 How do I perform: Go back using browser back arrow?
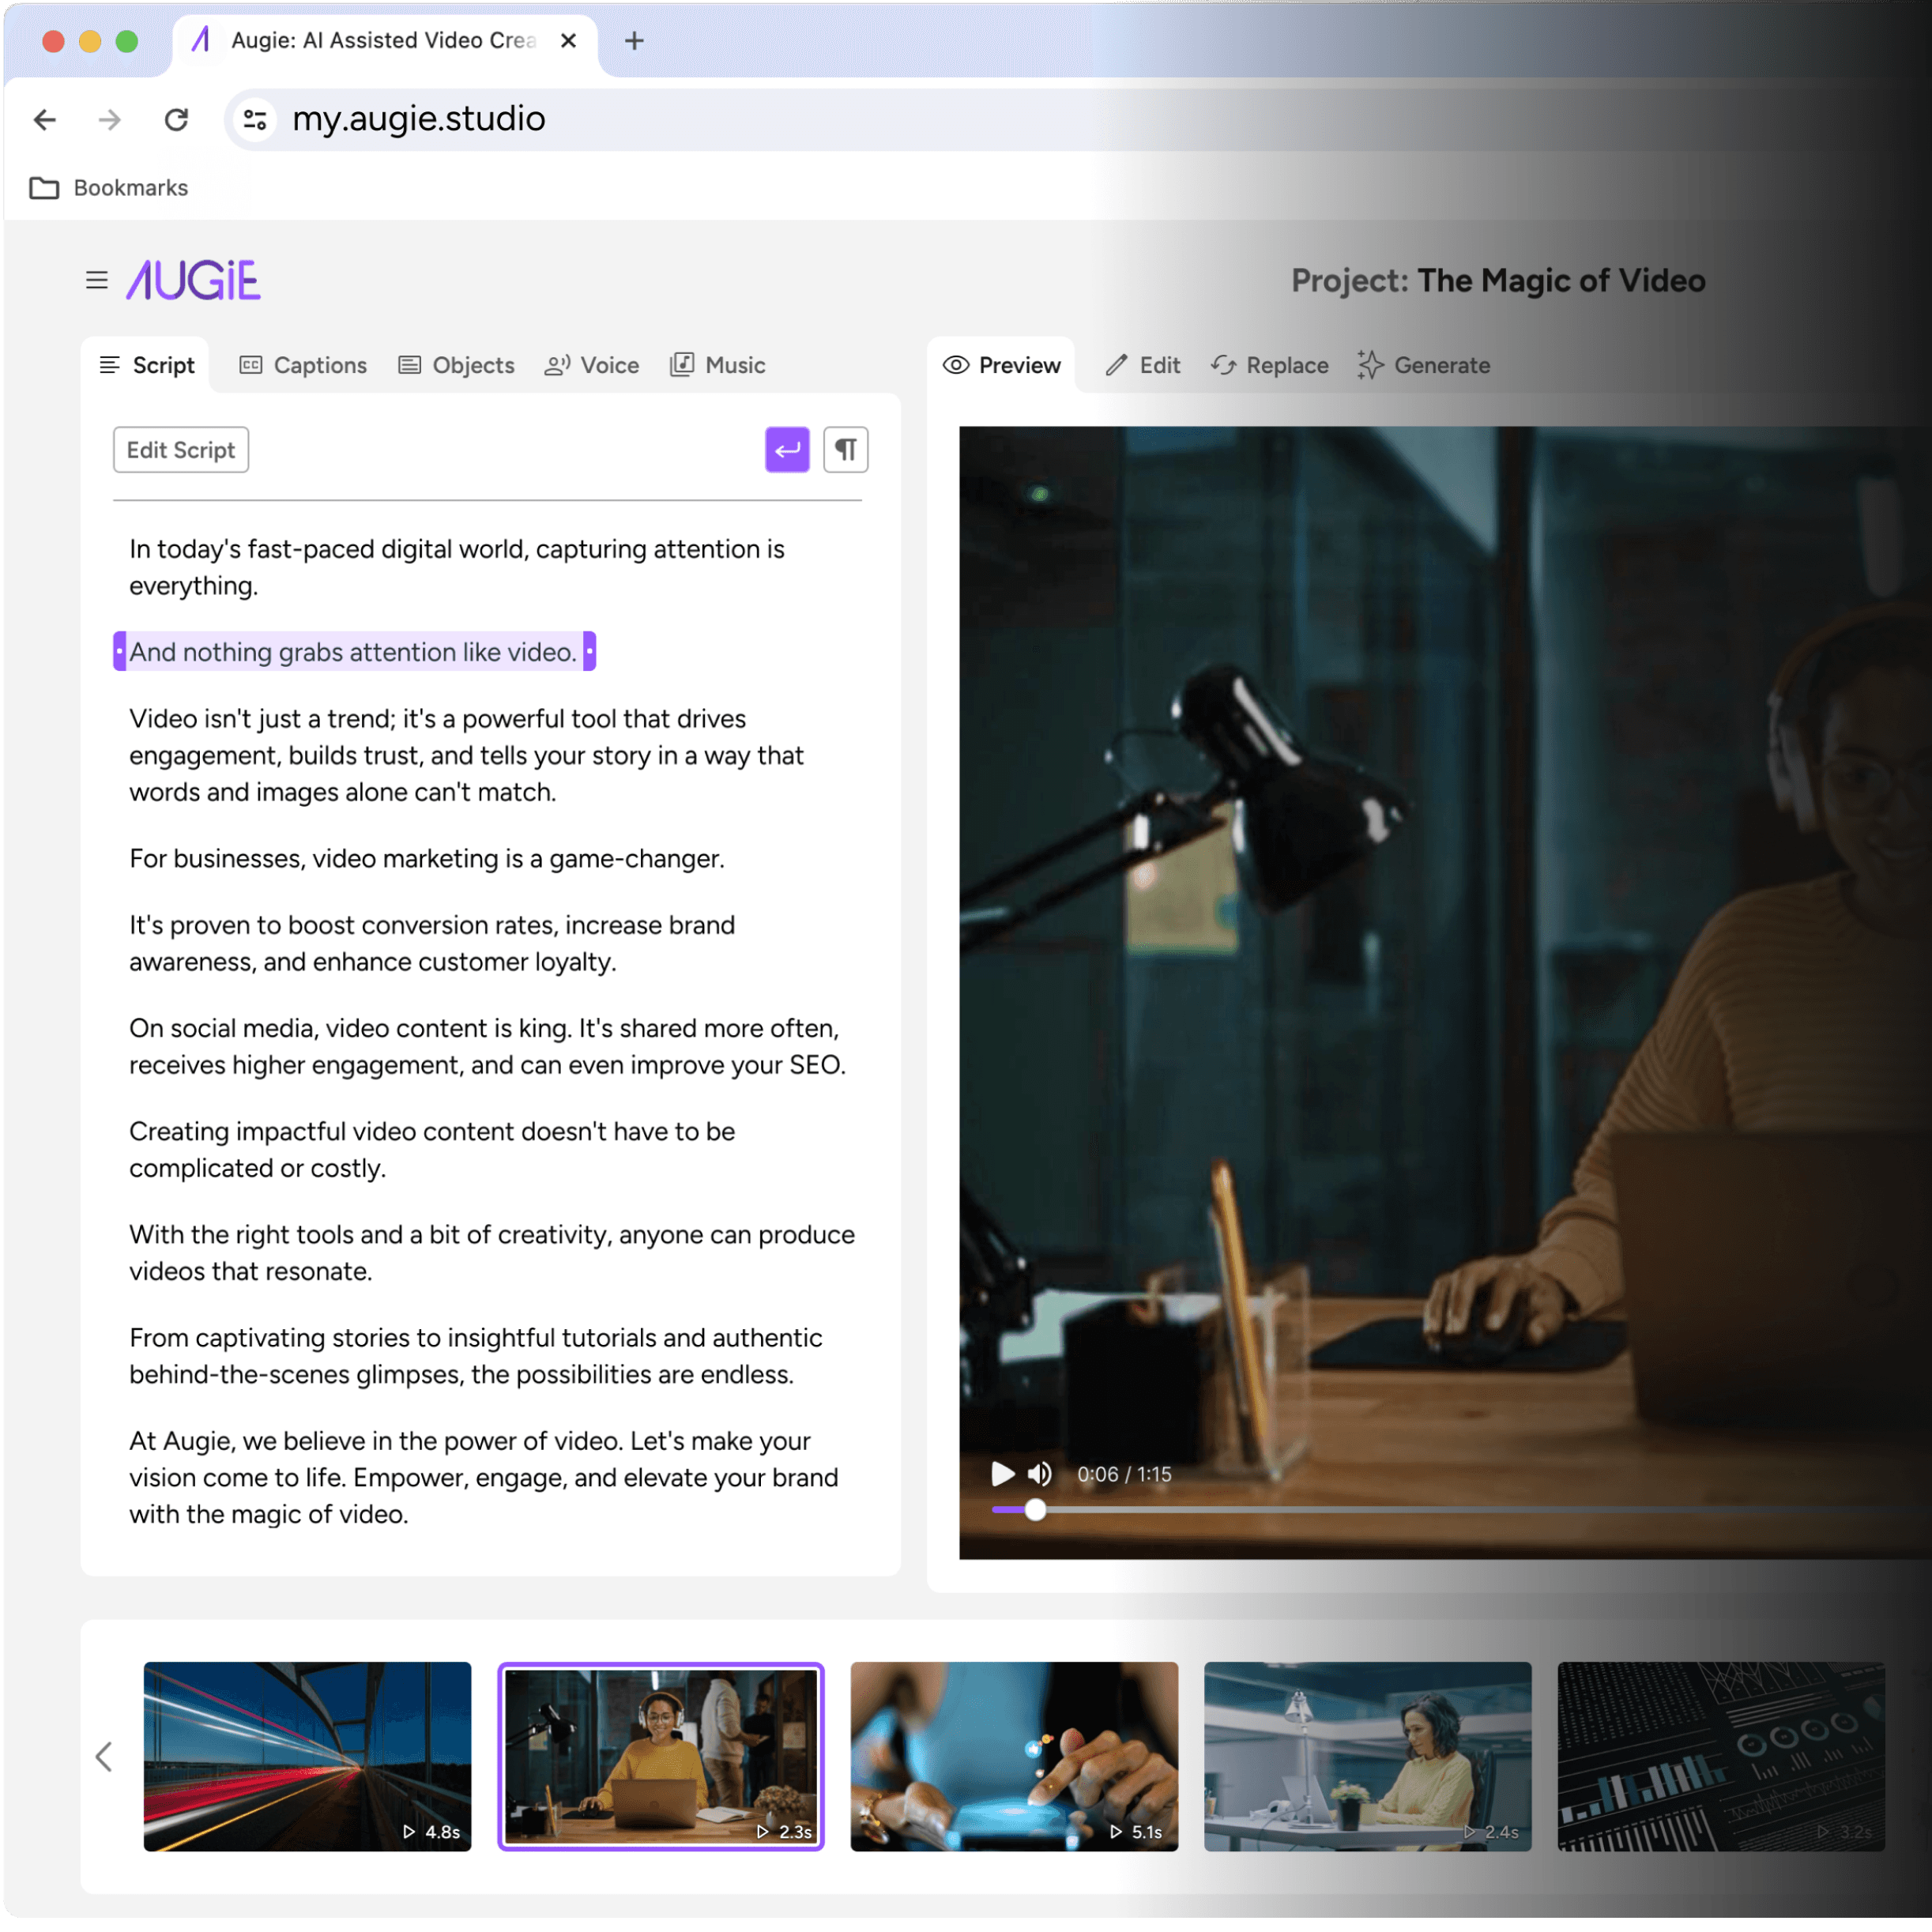click(45, 120)
